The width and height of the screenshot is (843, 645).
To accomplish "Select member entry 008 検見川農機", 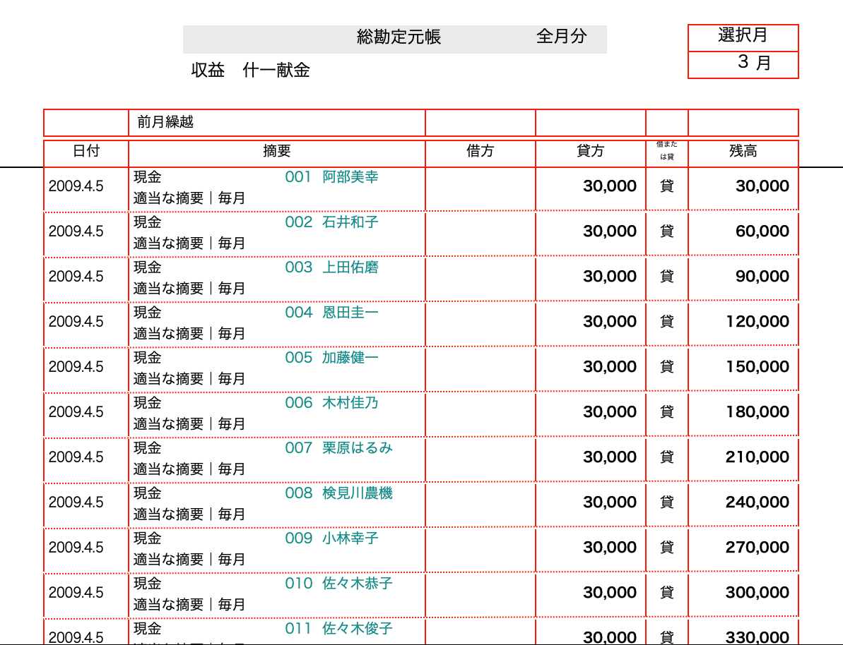I will [338, 493].
